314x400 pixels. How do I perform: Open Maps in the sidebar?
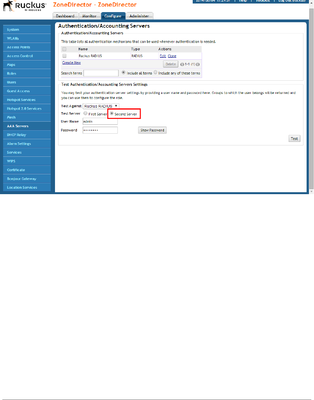tap(27, 65)
